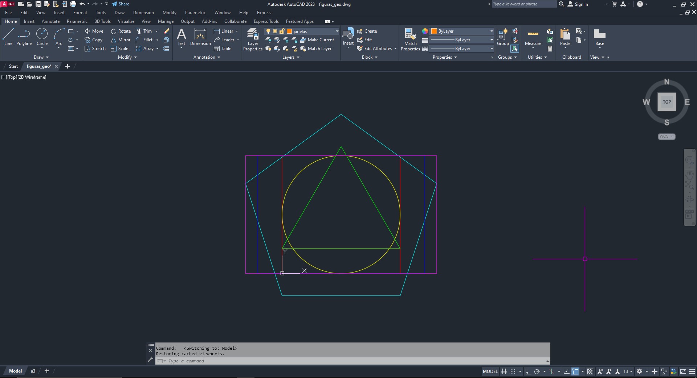Viewport: 697px width, 378px height.
Task: Open the annotation scale 1:1 dropdown
Action: point(628,371)
